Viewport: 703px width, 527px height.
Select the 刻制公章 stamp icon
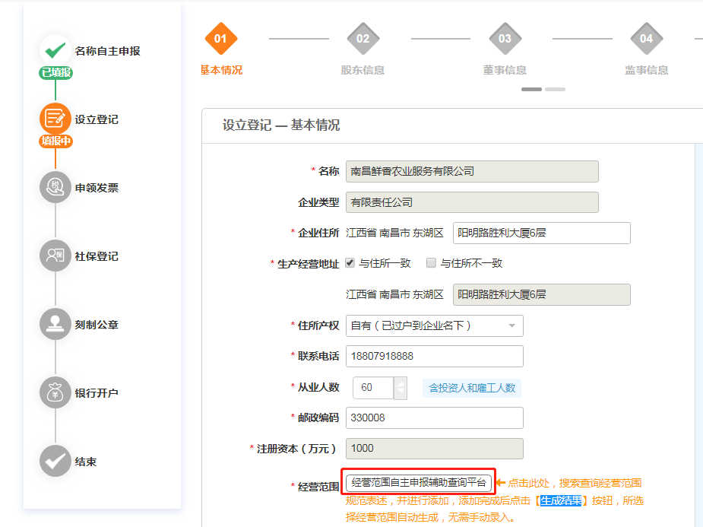55,324
